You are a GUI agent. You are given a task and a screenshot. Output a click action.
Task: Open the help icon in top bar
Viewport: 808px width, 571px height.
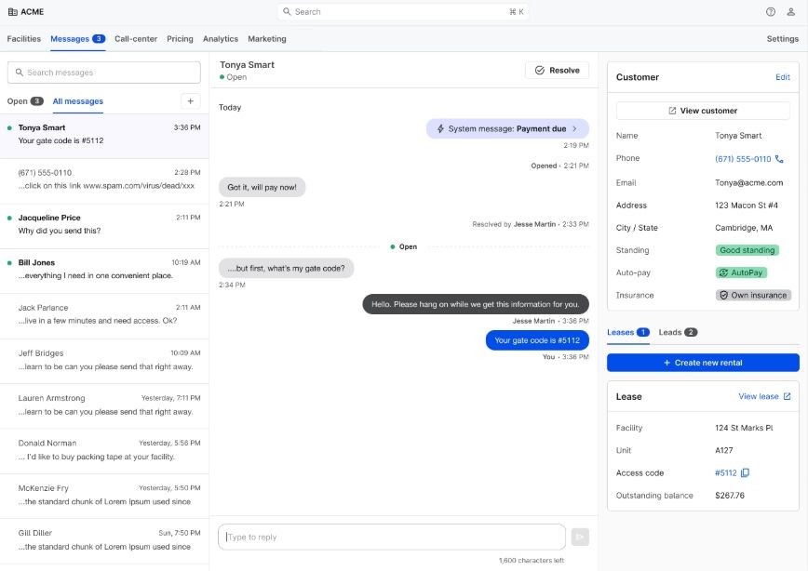click(771, 12)
